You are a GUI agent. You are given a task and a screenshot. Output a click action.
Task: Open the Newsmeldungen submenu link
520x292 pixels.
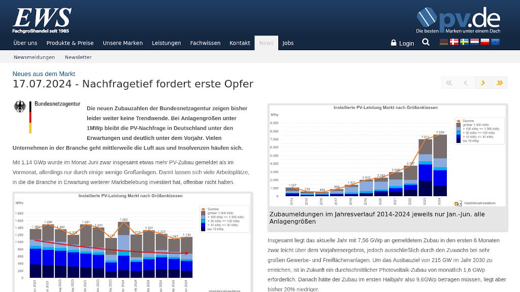(x=34, y=57)
